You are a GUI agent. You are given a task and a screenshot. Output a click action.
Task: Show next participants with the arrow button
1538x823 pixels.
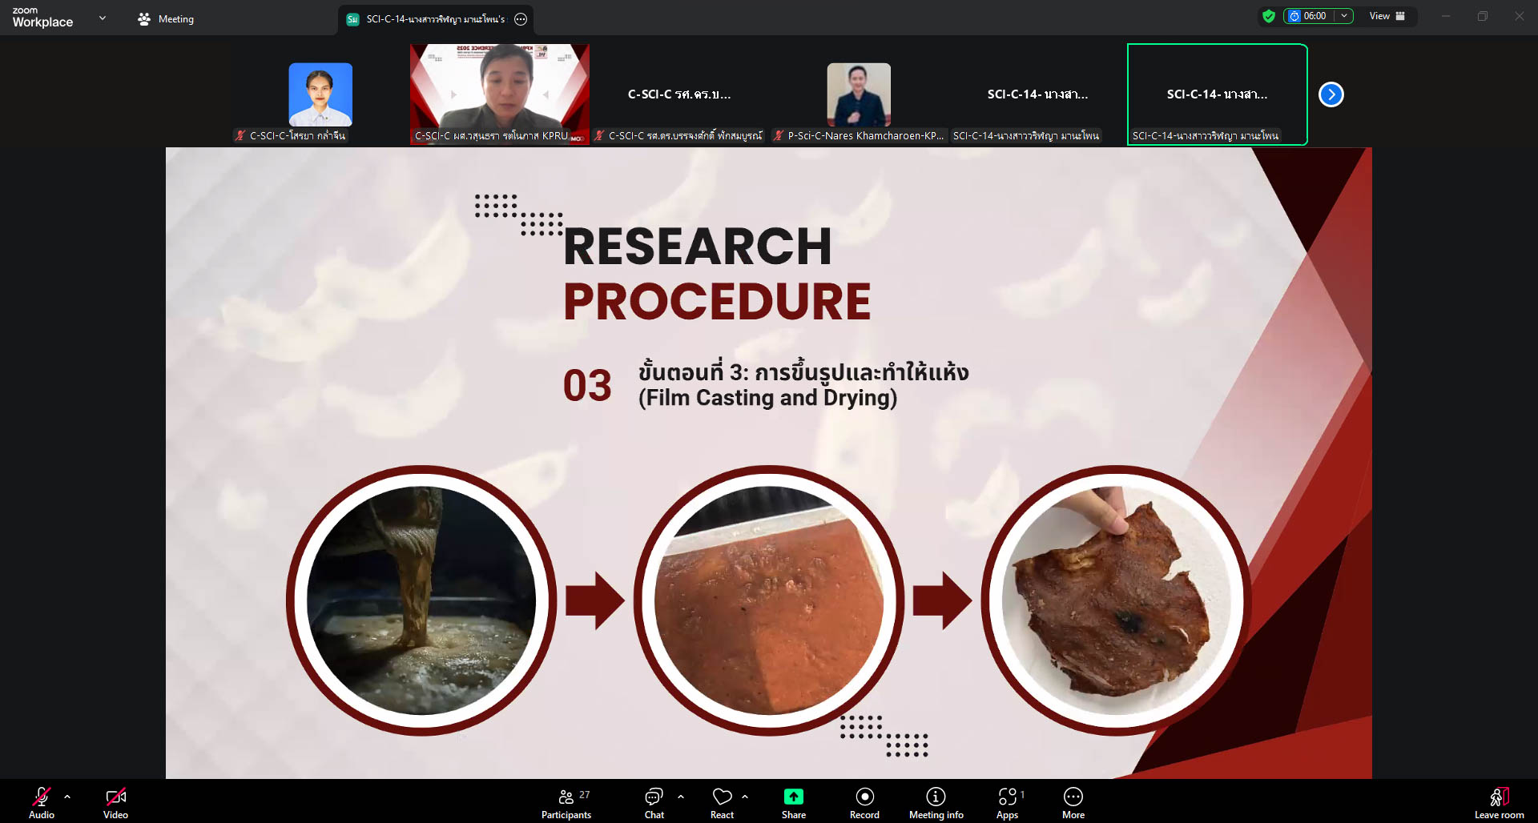coord(1331,94)
